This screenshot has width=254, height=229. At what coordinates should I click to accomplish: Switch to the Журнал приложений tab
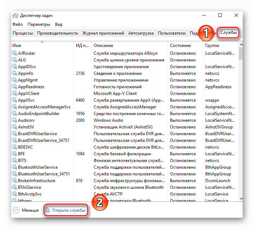tap(103, 33)
